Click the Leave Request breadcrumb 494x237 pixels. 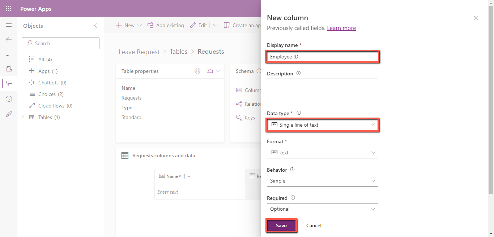[139, 52]
